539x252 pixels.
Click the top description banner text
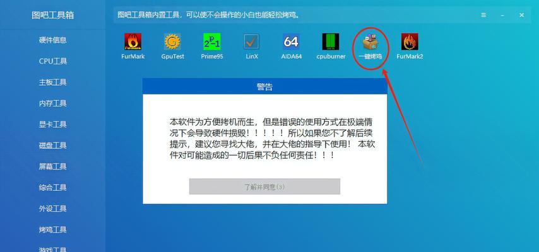[209, 15]
